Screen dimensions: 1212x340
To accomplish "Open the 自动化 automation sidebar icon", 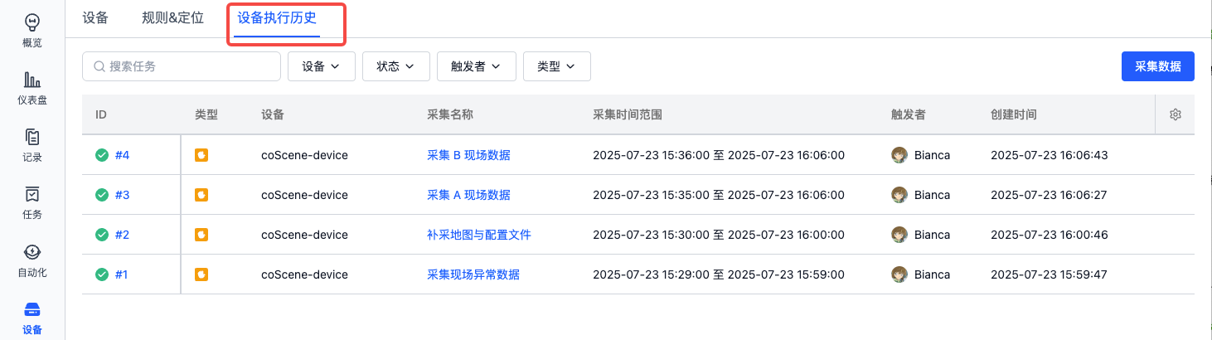I will click(32, 252).
